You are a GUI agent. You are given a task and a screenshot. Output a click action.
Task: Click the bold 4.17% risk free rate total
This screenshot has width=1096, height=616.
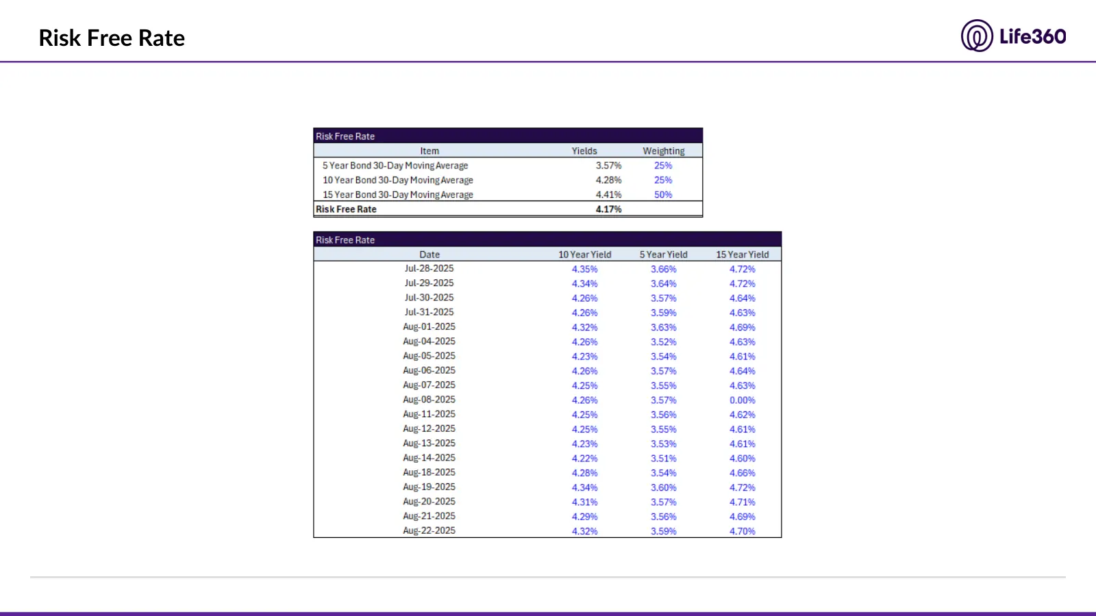pyautogui.click(x=608, y=209)
